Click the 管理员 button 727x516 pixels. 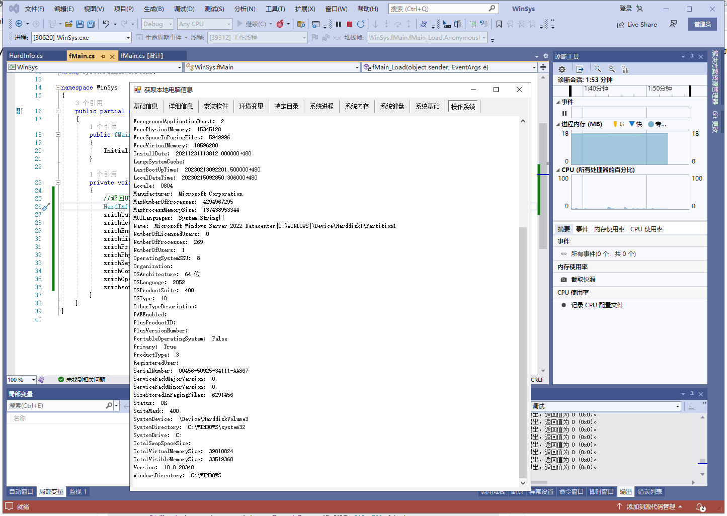(702, 24)
